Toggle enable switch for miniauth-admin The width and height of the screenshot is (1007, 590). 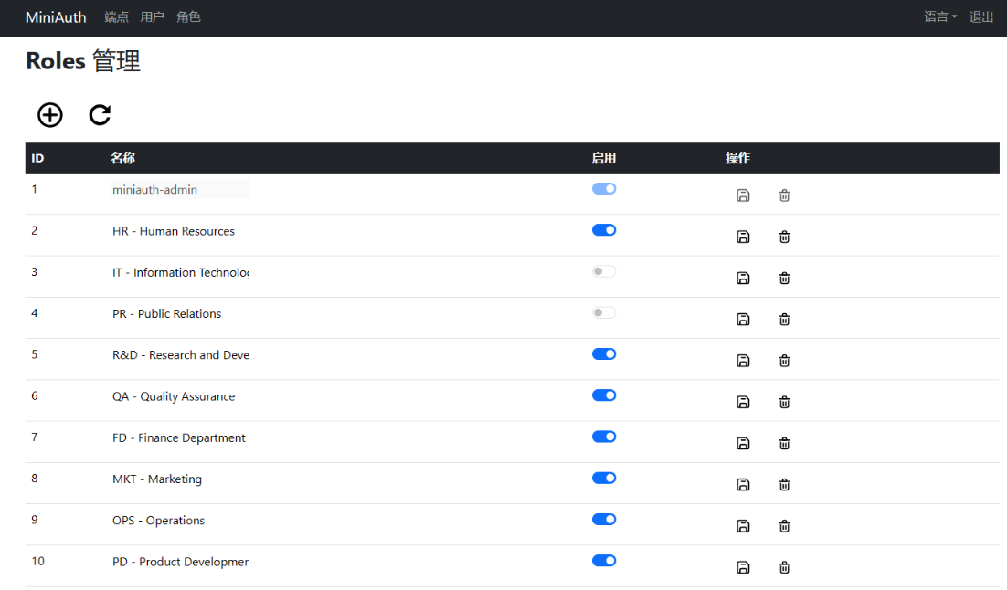click(604, 189)
